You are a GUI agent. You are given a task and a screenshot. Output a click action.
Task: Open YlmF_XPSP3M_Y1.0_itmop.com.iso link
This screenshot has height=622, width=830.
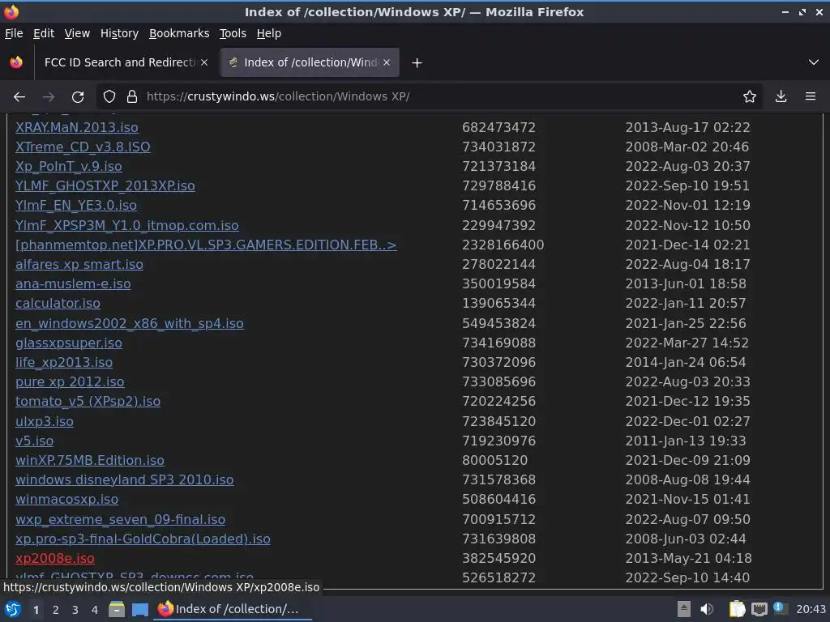tap(127, 226)
